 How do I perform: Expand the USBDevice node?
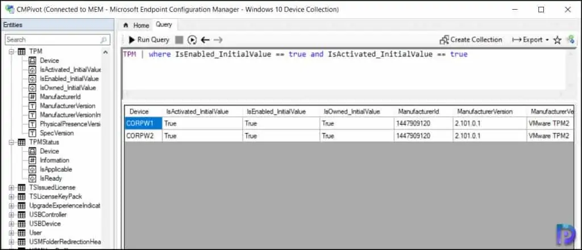pos(11,224)
